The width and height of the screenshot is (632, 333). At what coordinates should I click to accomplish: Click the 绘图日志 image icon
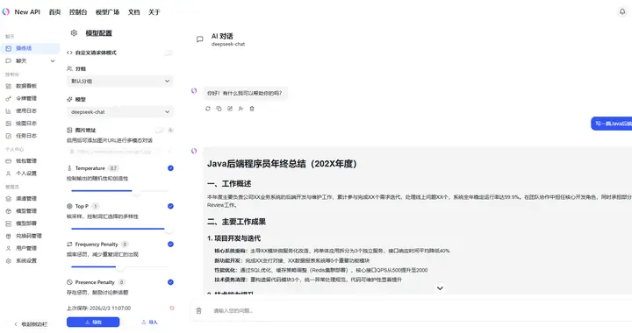click(x=9, y=124)
